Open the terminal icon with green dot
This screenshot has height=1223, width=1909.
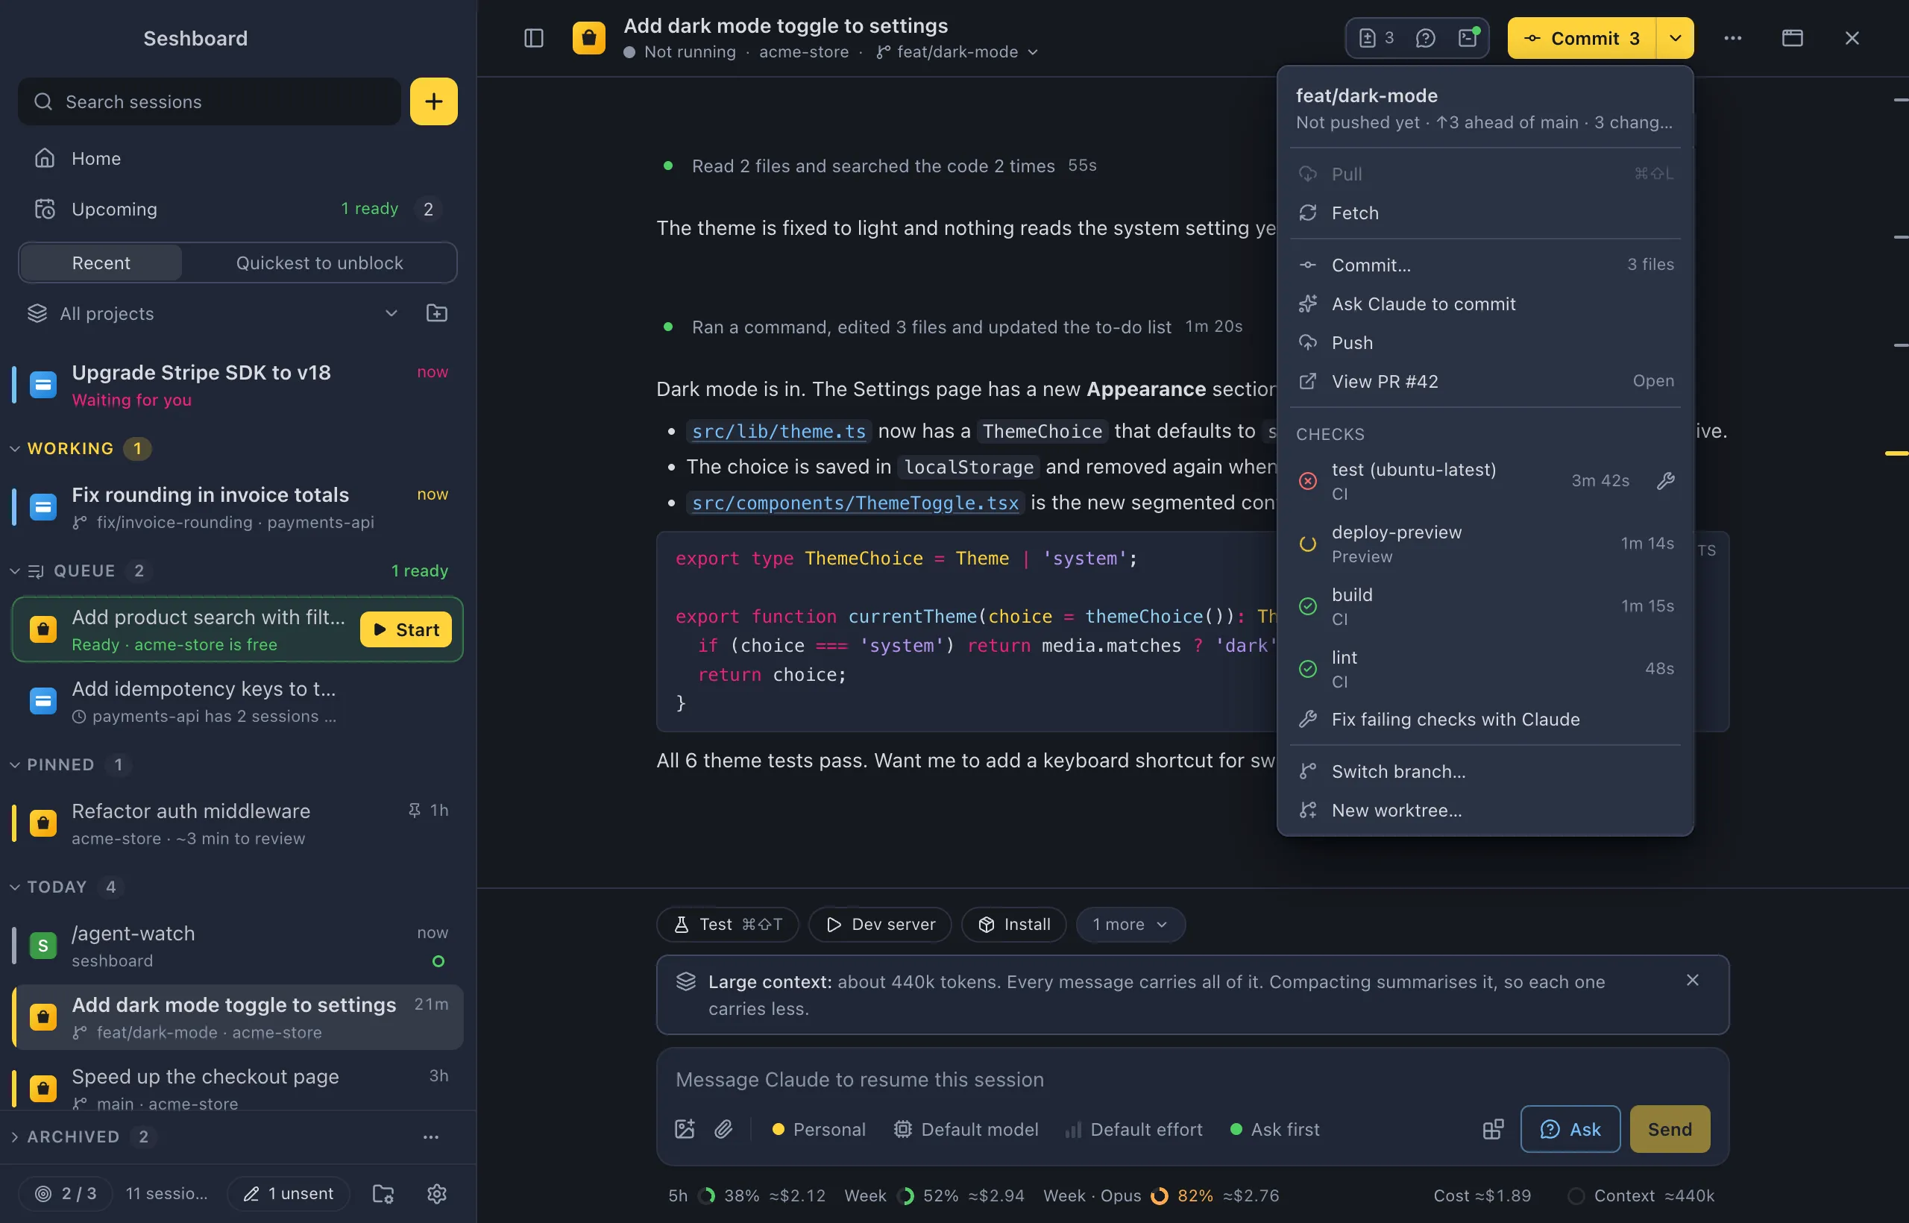[1468, 38]
